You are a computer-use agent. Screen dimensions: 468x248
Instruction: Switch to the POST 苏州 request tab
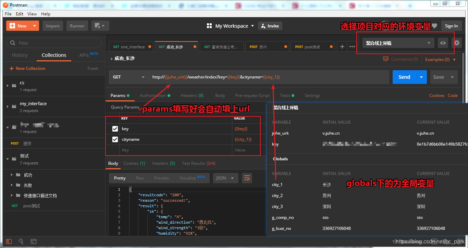(x=267, y=47)
